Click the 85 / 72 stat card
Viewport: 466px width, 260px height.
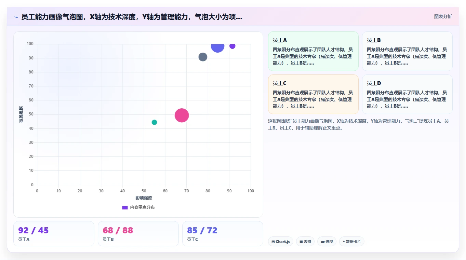223,234
